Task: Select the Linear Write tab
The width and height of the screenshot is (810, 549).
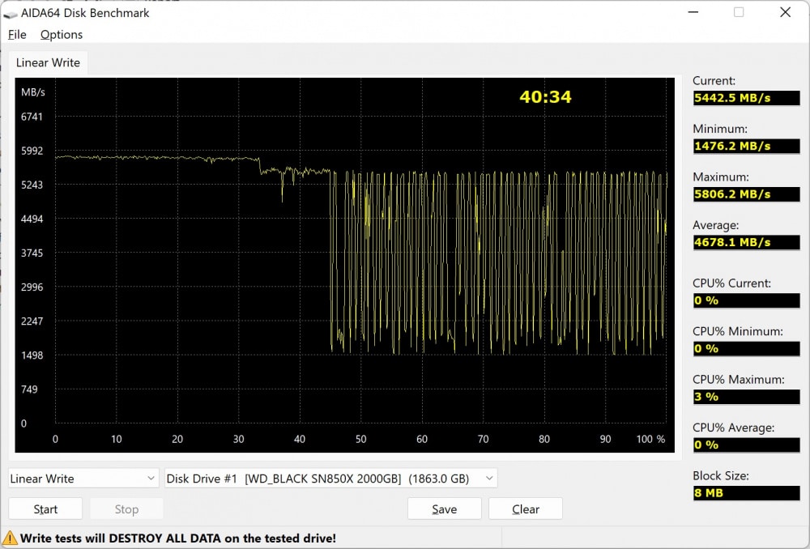Action: [48, 62]
